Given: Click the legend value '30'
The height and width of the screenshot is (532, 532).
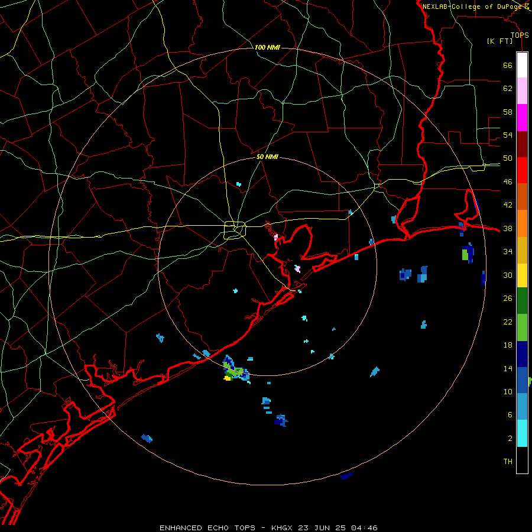Looking at the screenshot, I should coord(508,275).
